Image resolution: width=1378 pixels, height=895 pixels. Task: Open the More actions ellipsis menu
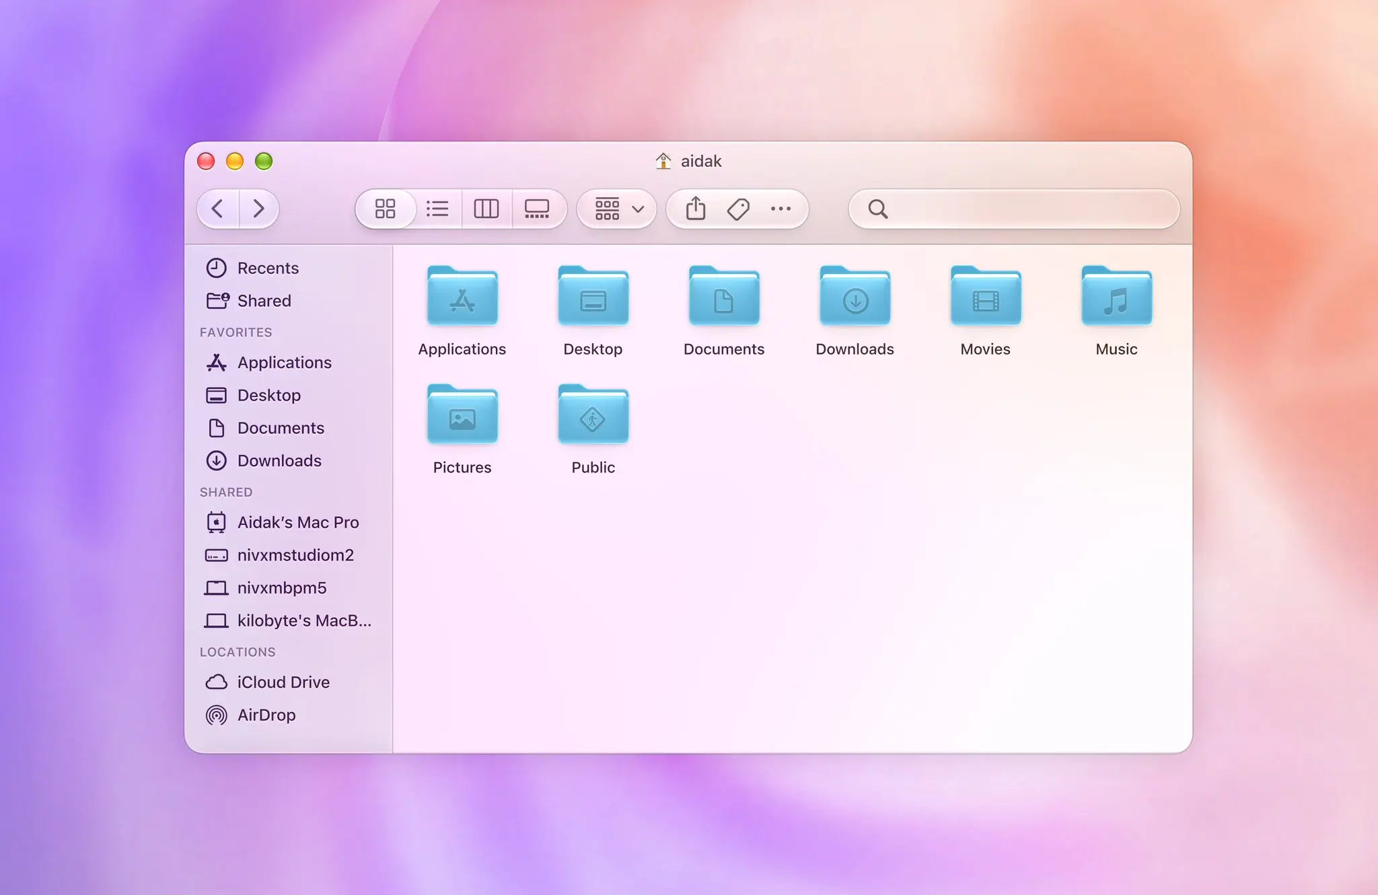coord(781,209)
